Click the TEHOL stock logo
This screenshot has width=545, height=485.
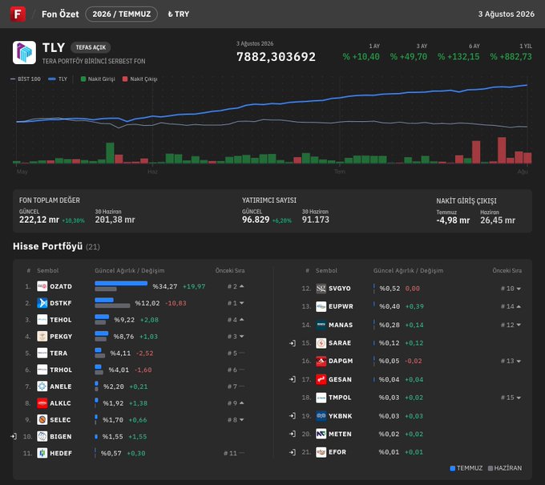coord(42,320)
